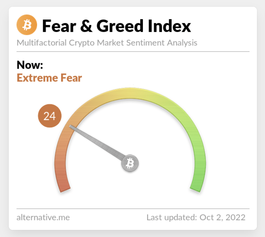Viewport: 265px width, 237px height.
Task: Click the gauge needle pointer tip
Action: 71,127
